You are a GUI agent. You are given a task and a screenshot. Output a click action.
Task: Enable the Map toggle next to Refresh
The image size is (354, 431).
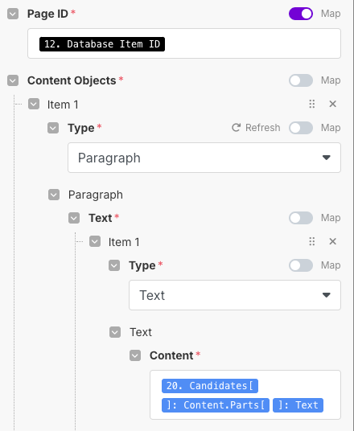coord(301,128)
